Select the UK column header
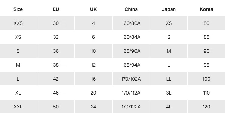This screenshot has height=113, width=225. point(93,9)
